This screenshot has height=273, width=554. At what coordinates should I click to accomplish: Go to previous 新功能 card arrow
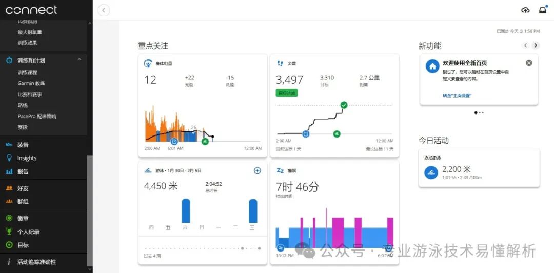point(525,45)
